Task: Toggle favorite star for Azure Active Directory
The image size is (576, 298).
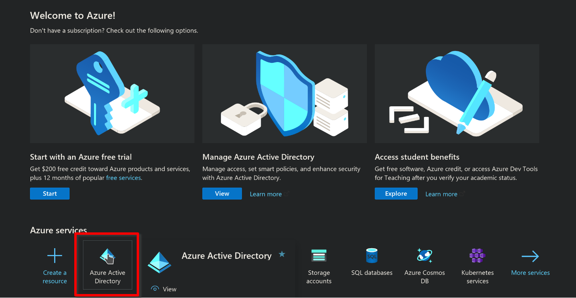Action: click(282, 254)
